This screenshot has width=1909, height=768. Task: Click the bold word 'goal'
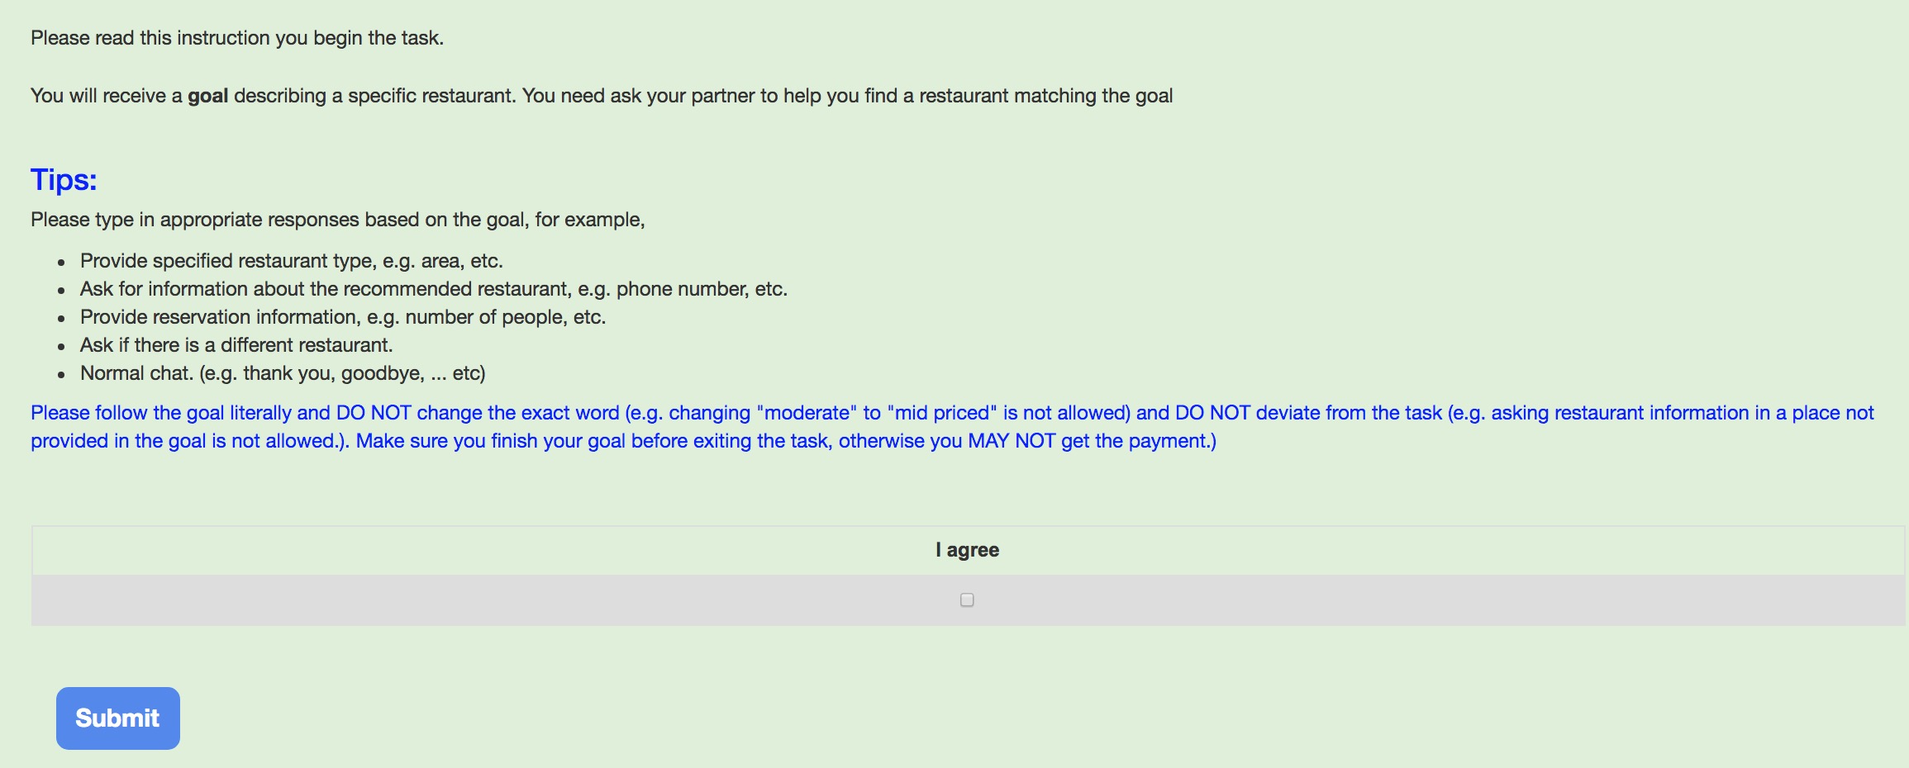[207, 96]
